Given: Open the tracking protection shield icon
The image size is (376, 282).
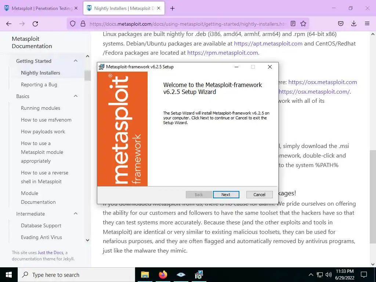Looking at the screenshot, I should pos(73,23).
